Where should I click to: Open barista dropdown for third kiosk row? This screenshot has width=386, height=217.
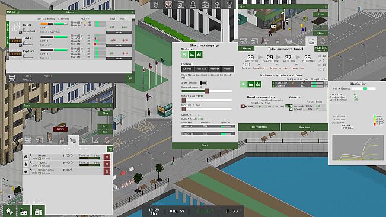point(119,58)
